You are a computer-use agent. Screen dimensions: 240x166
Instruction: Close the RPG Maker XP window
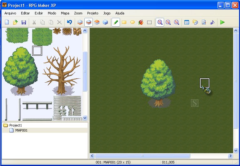(x=235, y=5)
